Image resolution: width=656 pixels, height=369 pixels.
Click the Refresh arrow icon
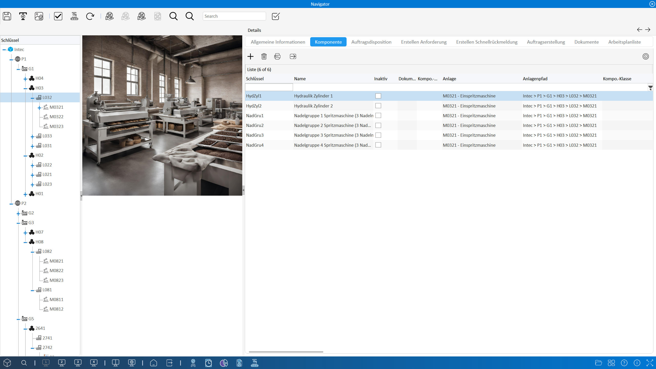[x=90, y=16]
